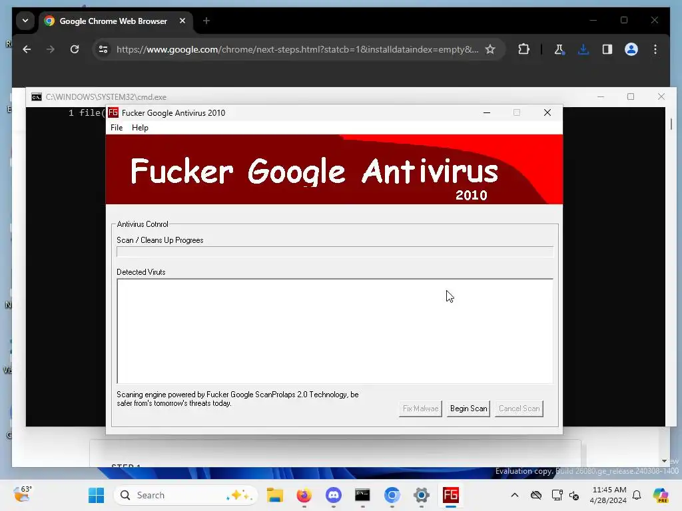Open Chrome Labs flask icon
Image resolution: width=682 pixels, height=511 pixels.
pos(559,49)
